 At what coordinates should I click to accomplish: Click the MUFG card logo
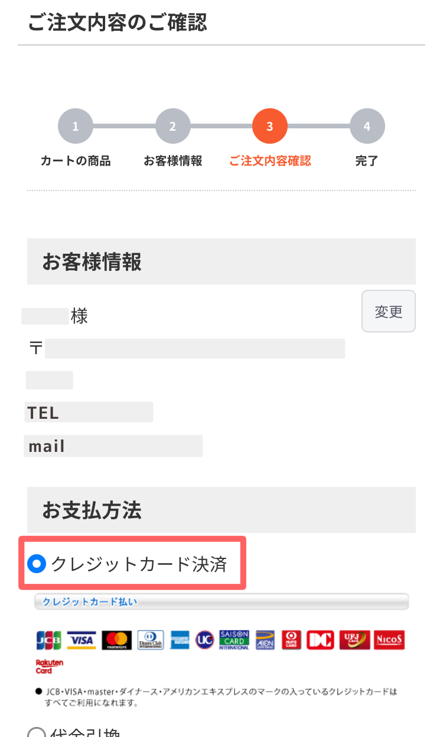291,639
